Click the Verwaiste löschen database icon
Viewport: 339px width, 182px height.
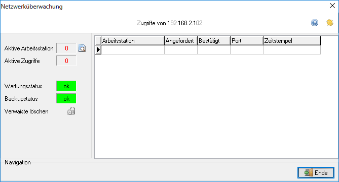[71, 111]
